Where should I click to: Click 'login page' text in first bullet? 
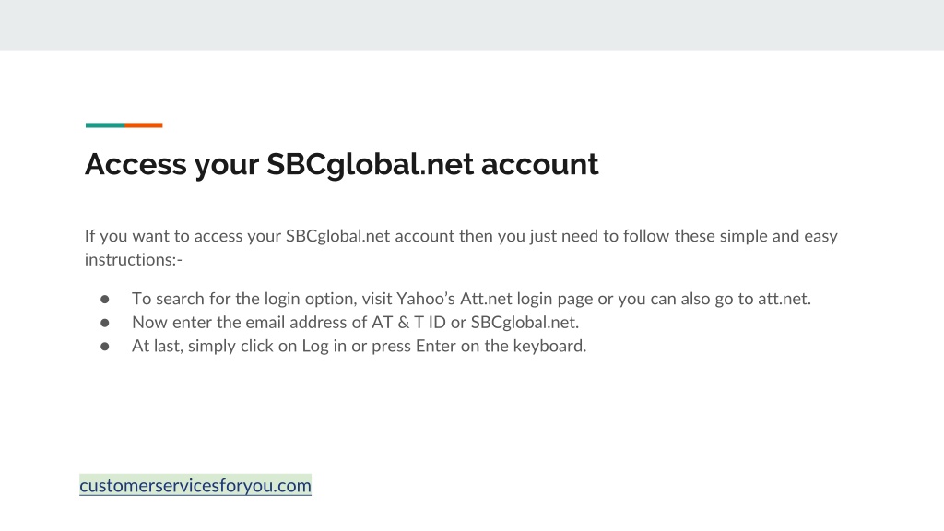[x=554, y=299]
